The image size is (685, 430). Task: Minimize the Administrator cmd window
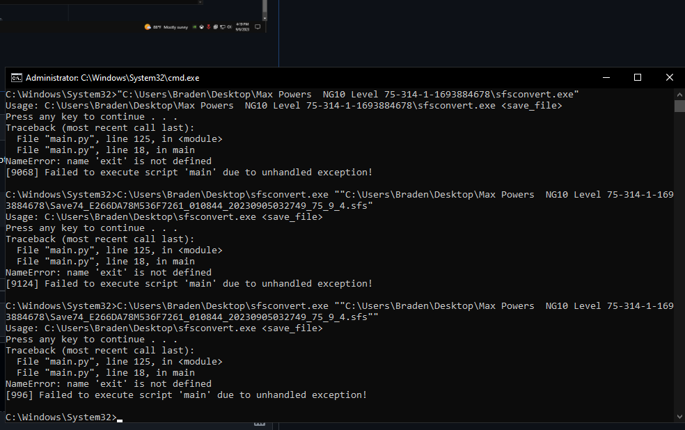coord(605,77)
